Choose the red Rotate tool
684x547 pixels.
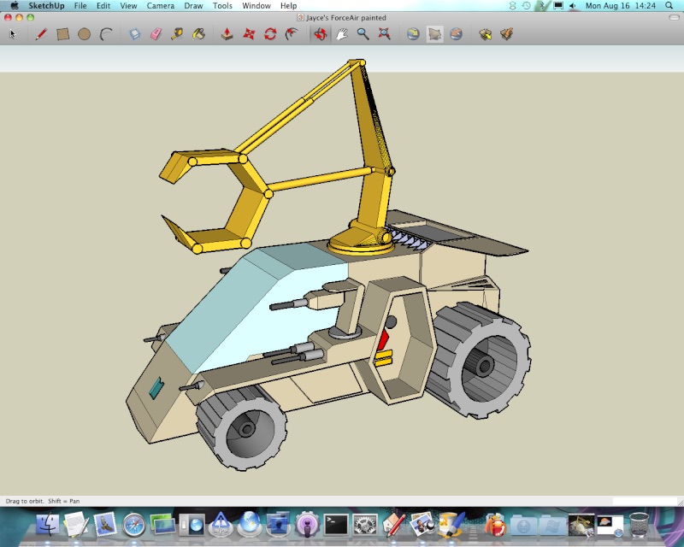(x=270, y=34)
